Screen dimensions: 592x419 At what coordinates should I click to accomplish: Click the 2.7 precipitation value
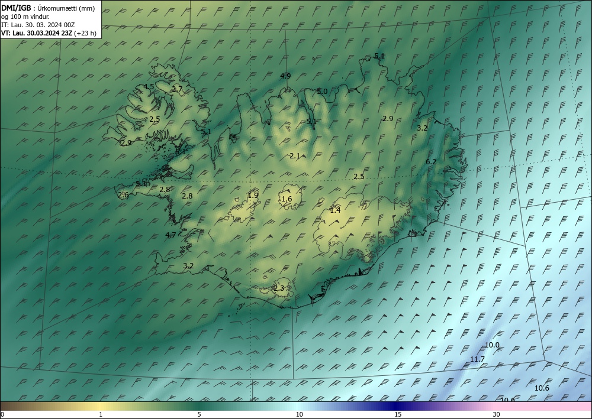pyautogui.click(x=177, y=89)
